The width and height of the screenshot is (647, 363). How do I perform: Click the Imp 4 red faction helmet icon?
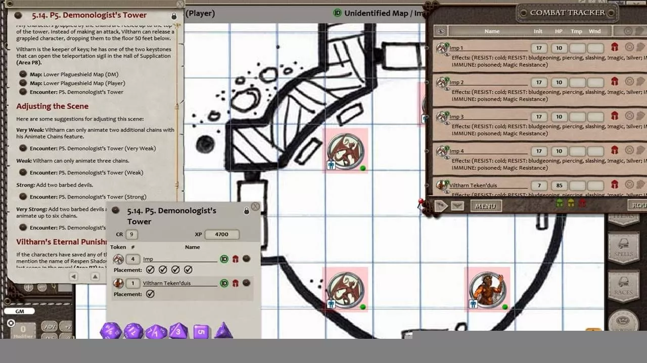[x=615, y=150]
